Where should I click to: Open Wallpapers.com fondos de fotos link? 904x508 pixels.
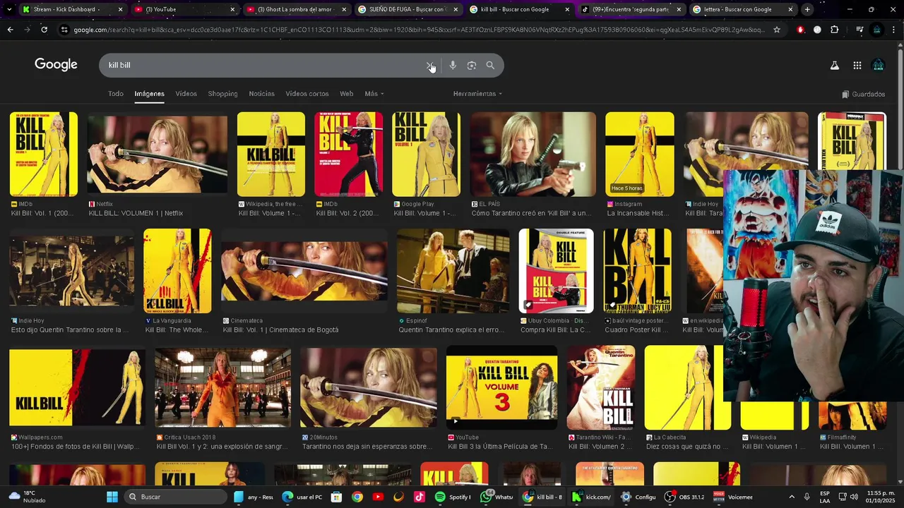point(75,447)
